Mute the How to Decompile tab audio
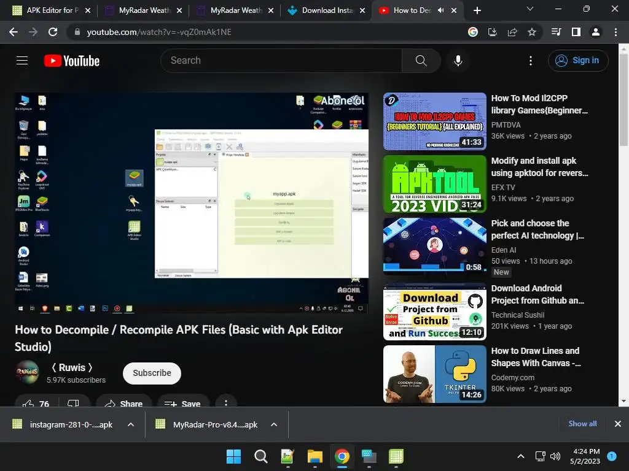 [x=441, y=10]
